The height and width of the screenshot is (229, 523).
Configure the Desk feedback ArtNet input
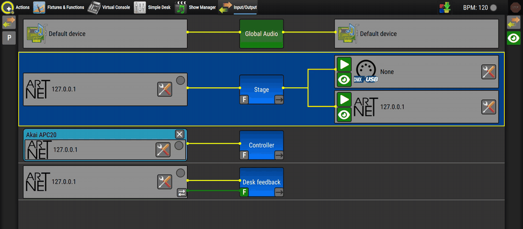click(x=164, y=181)
